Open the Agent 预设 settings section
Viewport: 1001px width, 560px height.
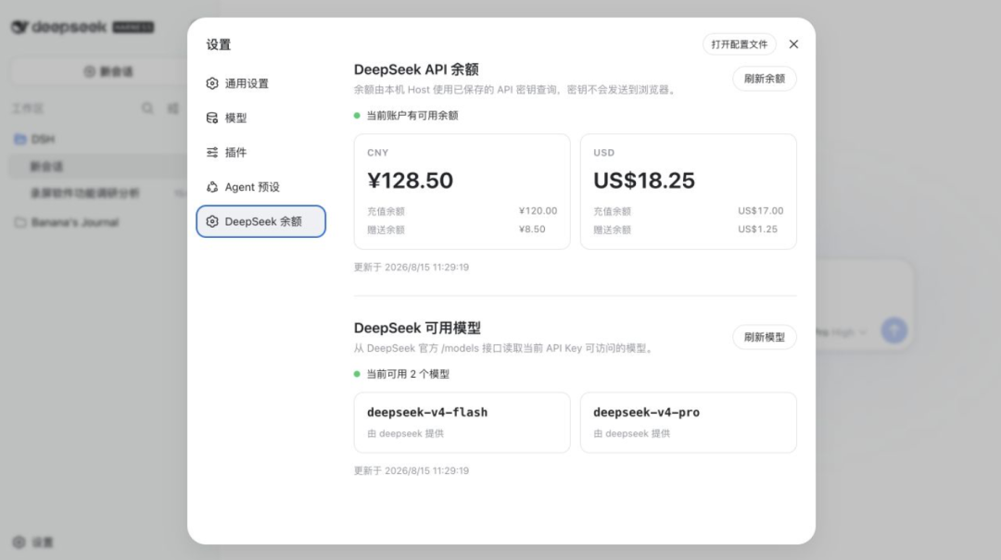point(260,187)
